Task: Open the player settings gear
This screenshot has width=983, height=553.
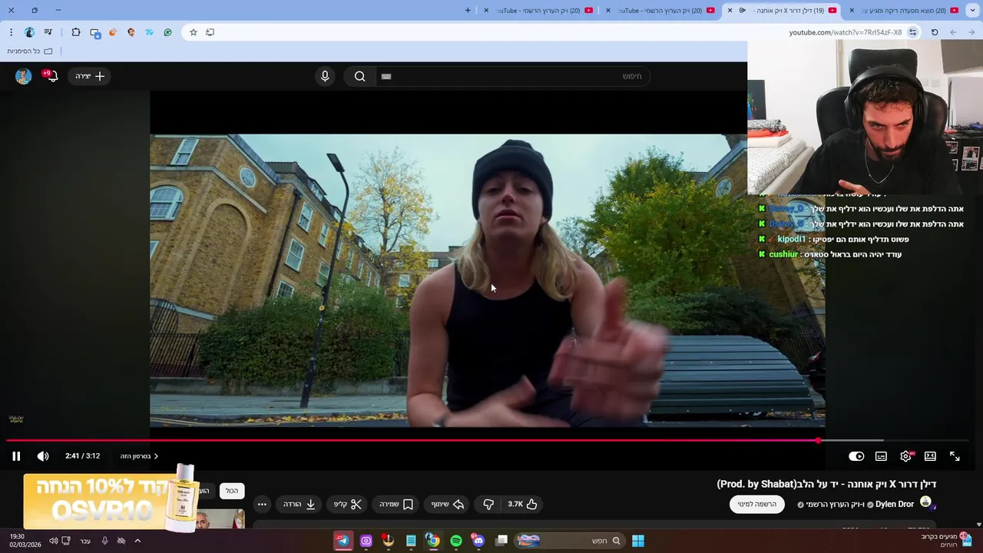Action: point(906,456)
